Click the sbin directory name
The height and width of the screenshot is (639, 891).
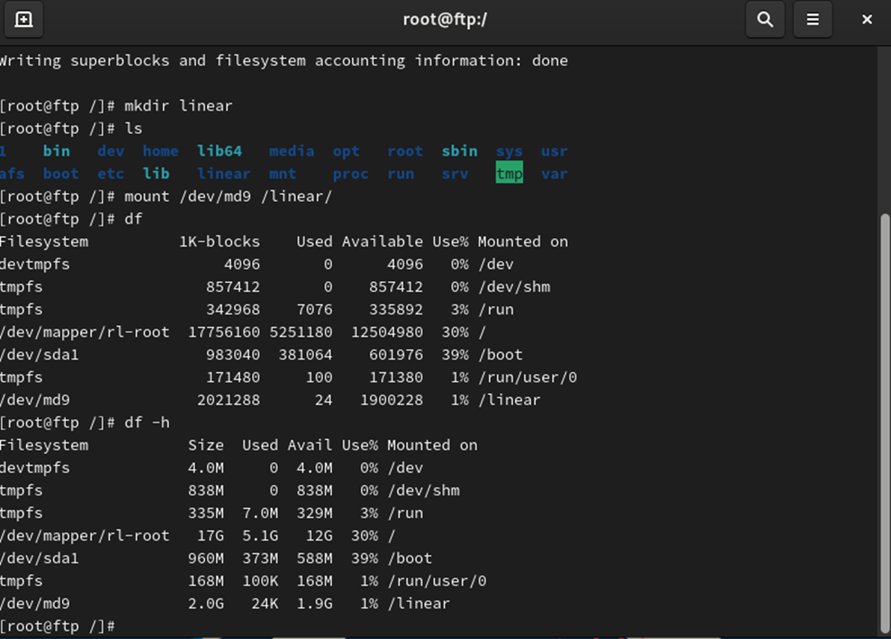(x=459, y=151)
